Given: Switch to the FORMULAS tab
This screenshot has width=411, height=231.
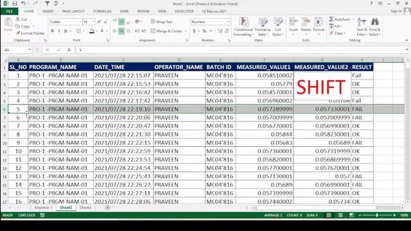Looking at the screenshot, I should pyautogui.click(x=102, y=12).
